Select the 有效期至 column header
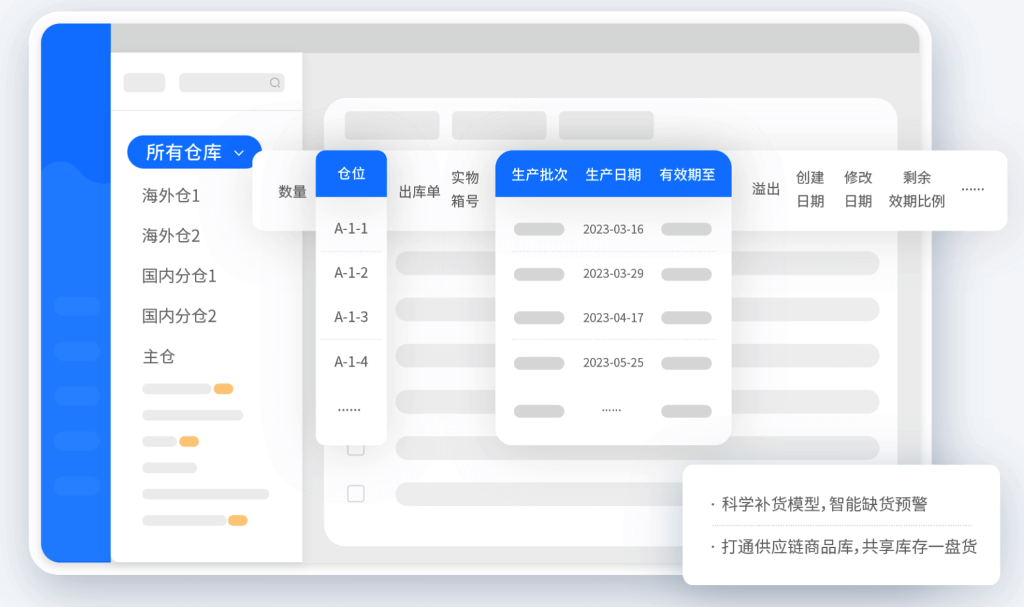 point(688,174)
